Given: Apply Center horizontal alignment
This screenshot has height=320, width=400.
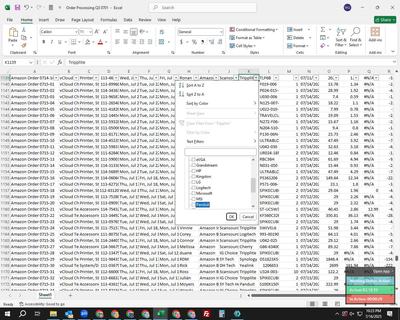Looking at the screenshot, I should tap(125, 42).
